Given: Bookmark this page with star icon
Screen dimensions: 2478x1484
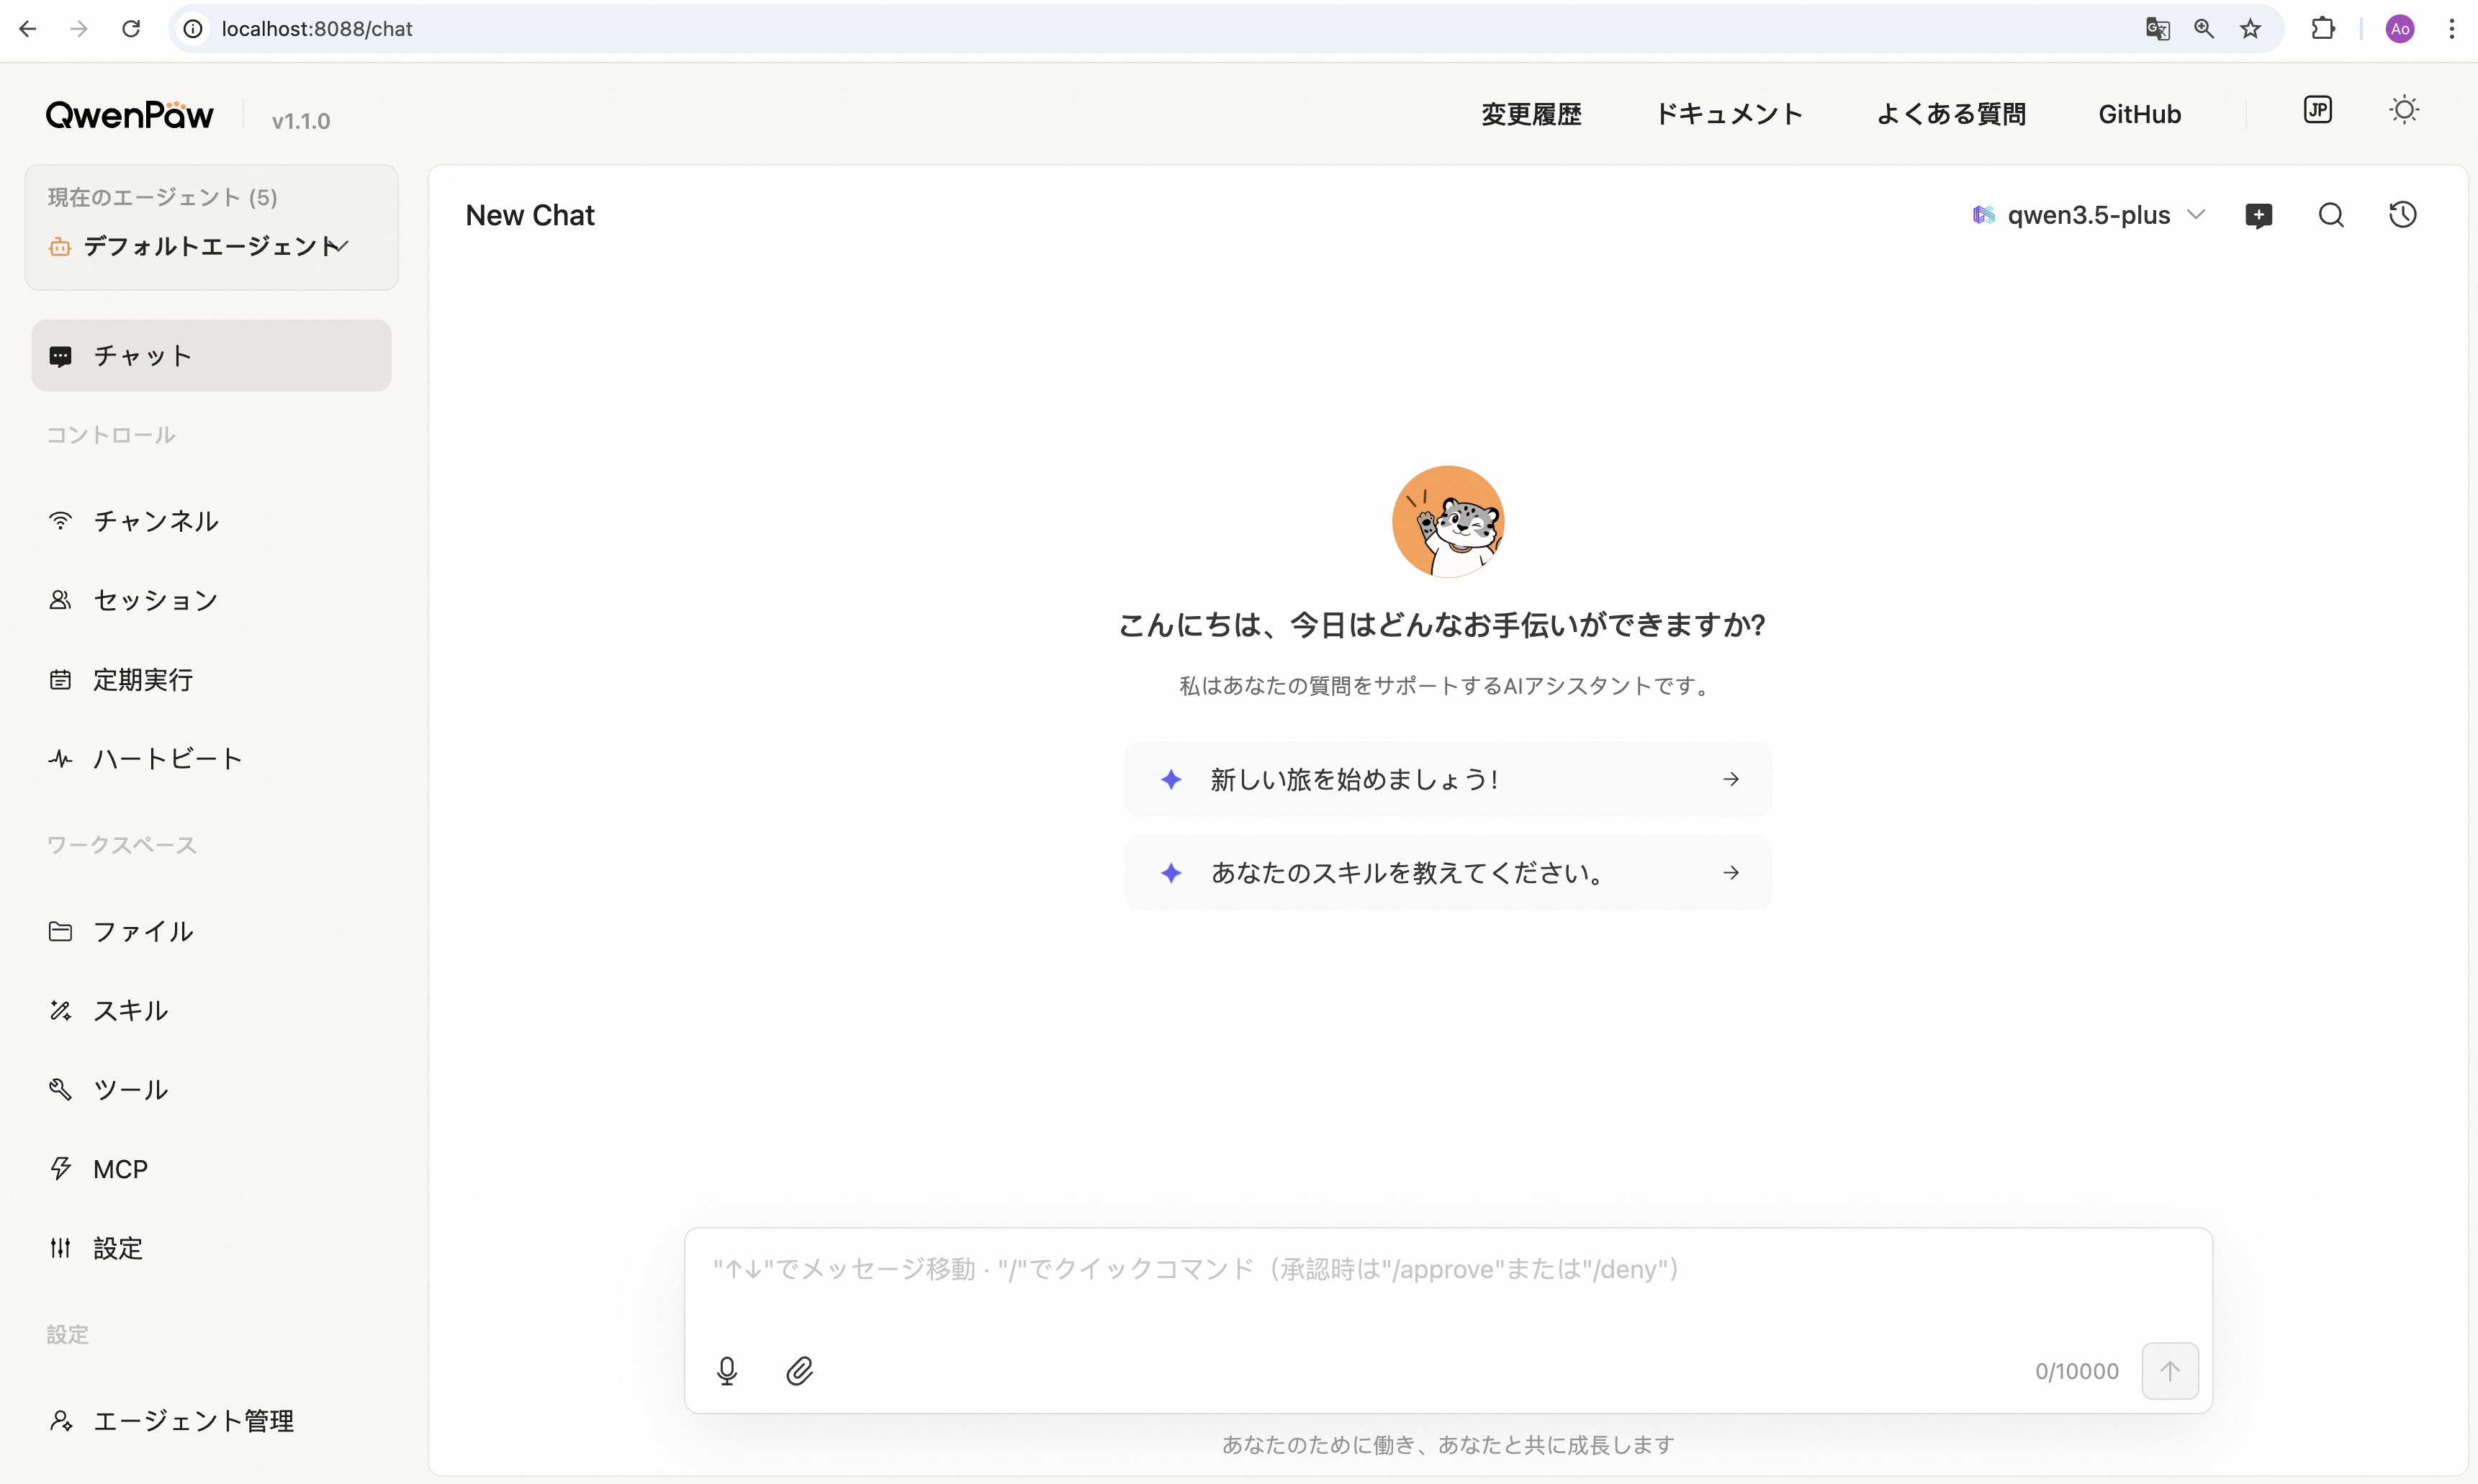Looking at the screenshot, I should pyautogui.click(x=2250, y=29).
